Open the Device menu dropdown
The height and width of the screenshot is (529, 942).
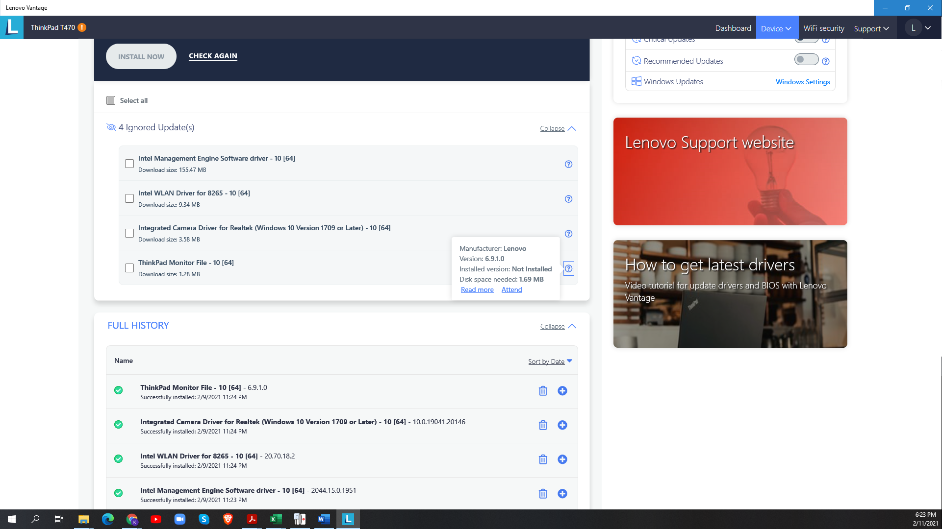(777, 28)
